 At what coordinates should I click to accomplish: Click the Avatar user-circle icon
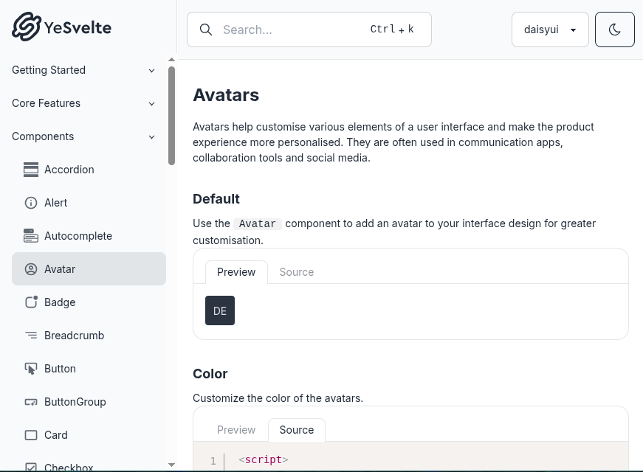[x=31, y=269]
